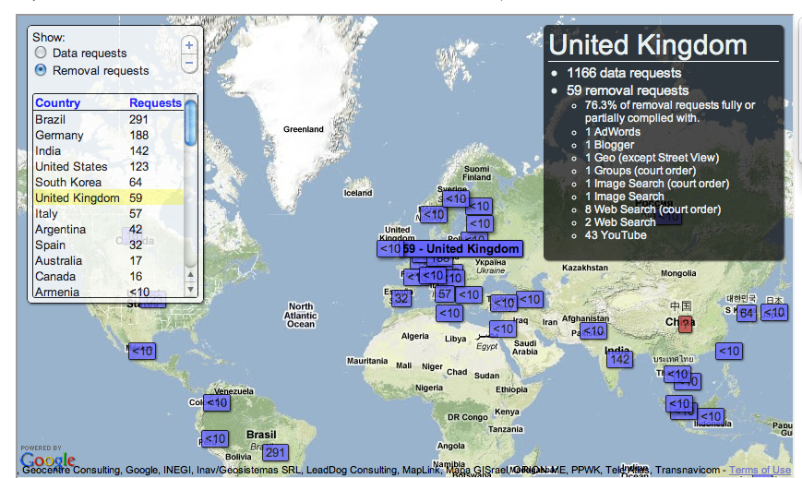The width and height of the screenshot is (802, 478).
Task: Click the 59 - United Kingdom map marker
Action: (462, 249)
